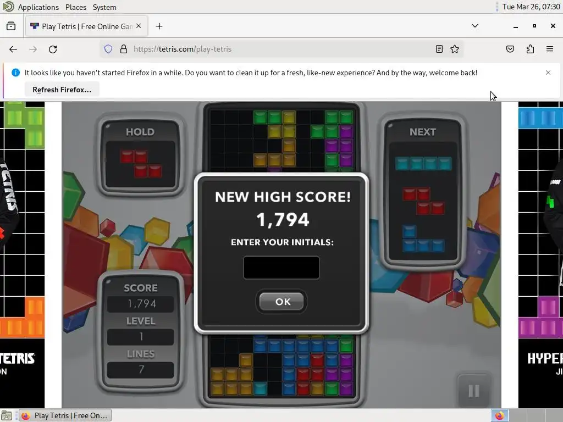
Task: Bookmark this page with the star
Action: pyautogui.click(x=455, y=49)
